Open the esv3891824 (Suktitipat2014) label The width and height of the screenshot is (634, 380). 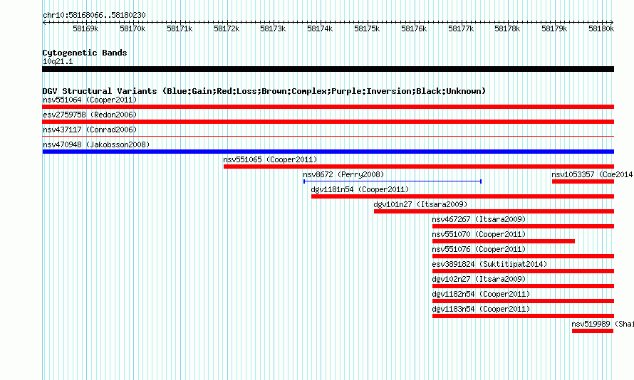click(489, 264)
